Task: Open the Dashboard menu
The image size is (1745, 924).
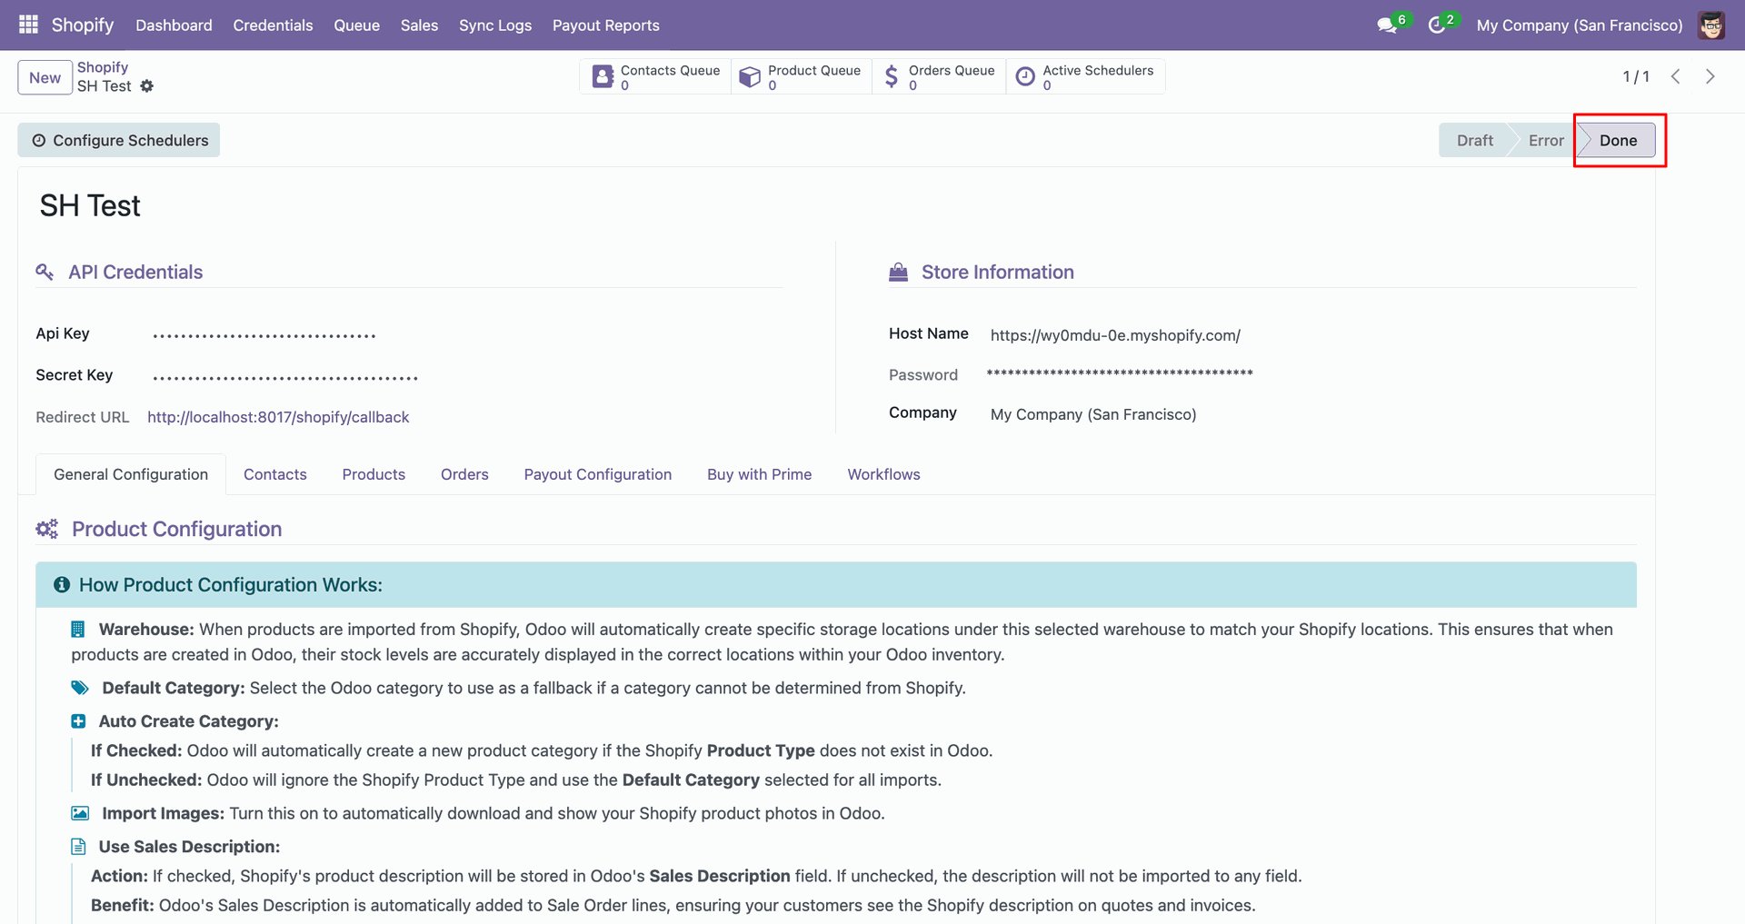Action: click(x=174, y=25)
